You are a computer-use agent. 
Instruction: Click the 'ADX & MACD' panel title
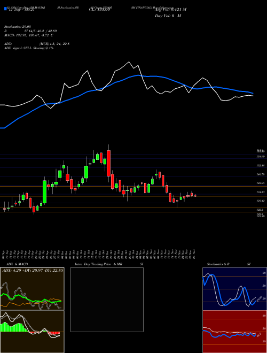17,264
